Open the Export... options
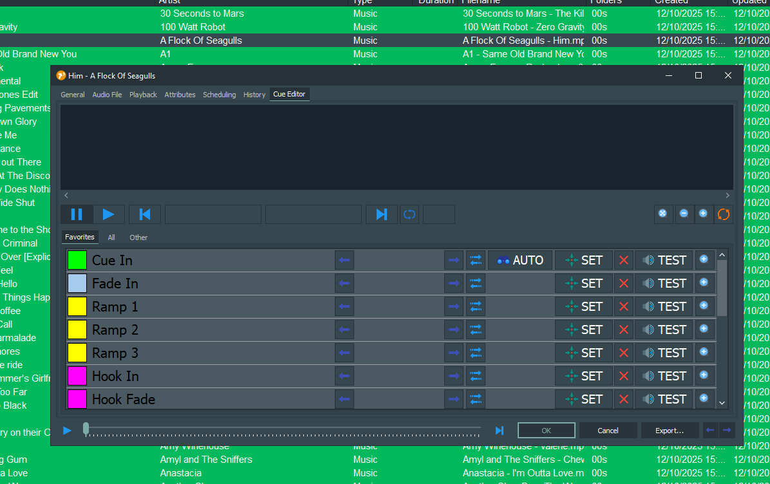Image resolution: width=770 pixels, height=484 pixels. point(669,431)
